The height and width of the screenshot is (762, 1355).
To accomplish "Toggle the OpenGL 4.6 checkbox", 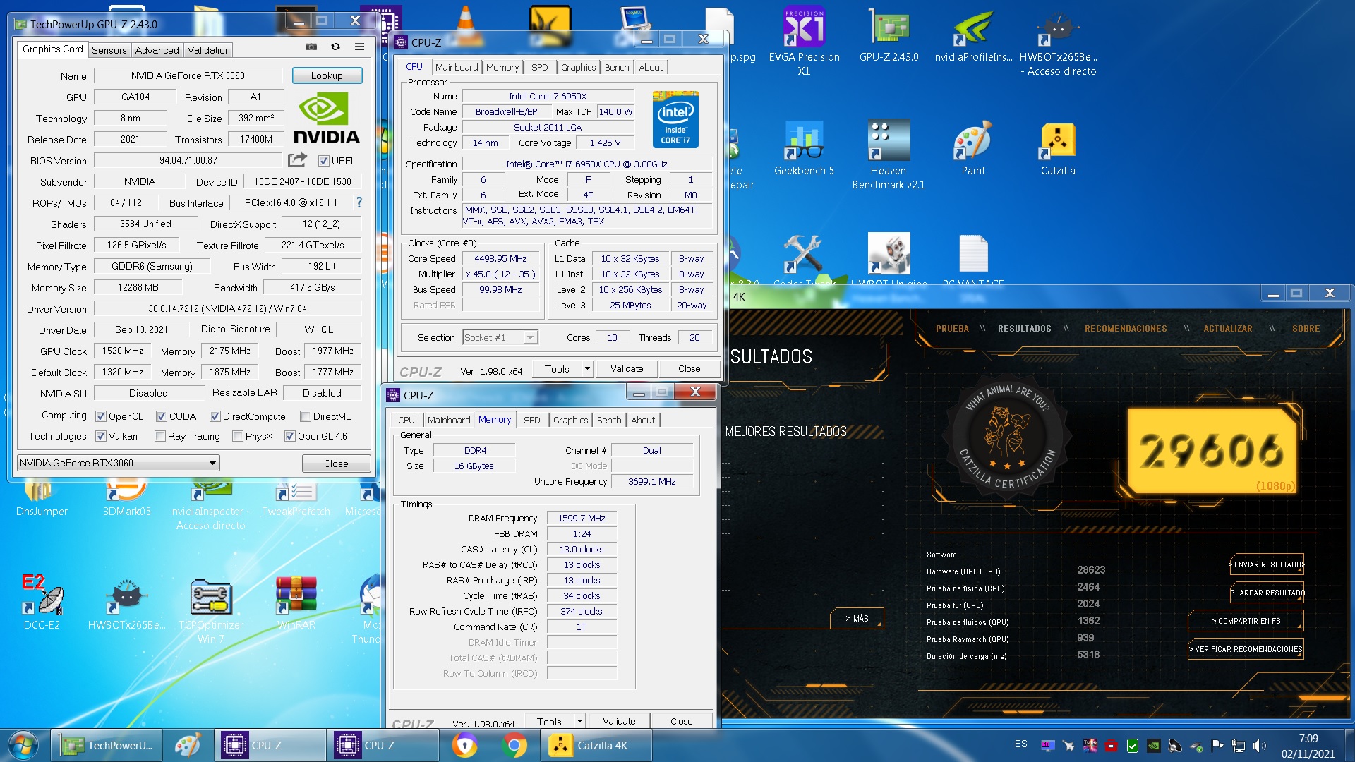I will (x=290, y=436).
